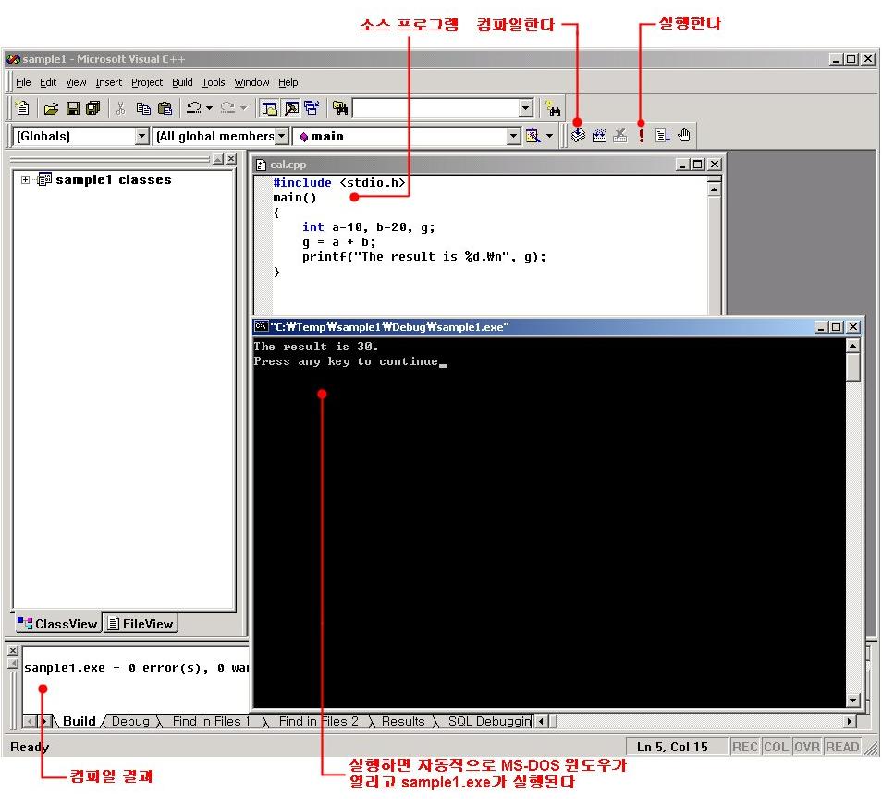This screenshot has width=882, height=805.
Task: Click console scrollbar up arrow
Action: [853, 346]
